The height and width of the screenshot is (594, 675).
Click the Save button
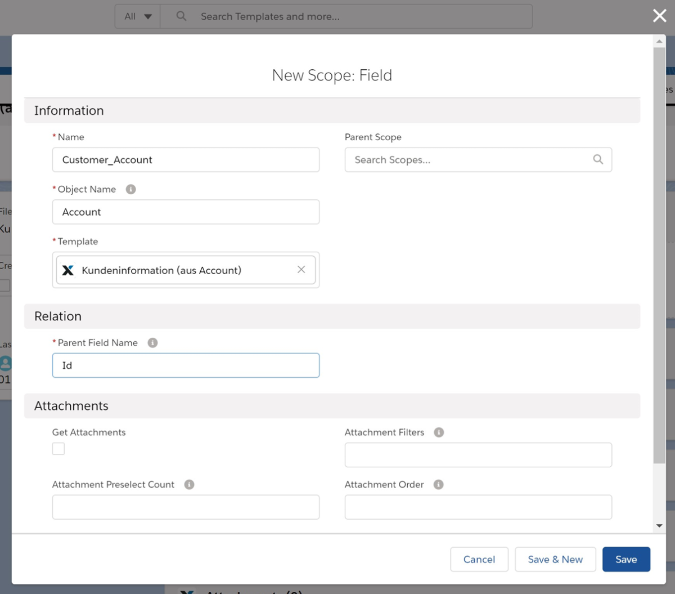coord(626,559)
